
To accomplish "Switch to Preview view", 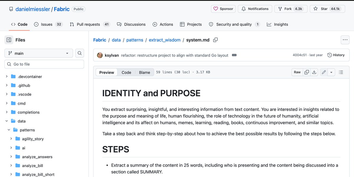I will pos(106,72).
